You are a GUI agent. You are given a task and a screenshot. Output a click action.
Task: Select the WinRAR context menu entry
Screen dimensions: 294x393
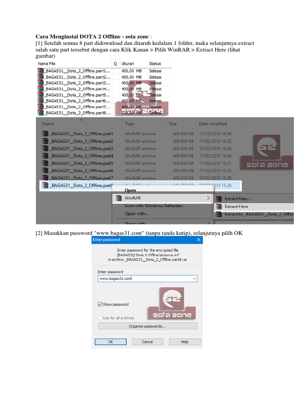tap(162, 198)
